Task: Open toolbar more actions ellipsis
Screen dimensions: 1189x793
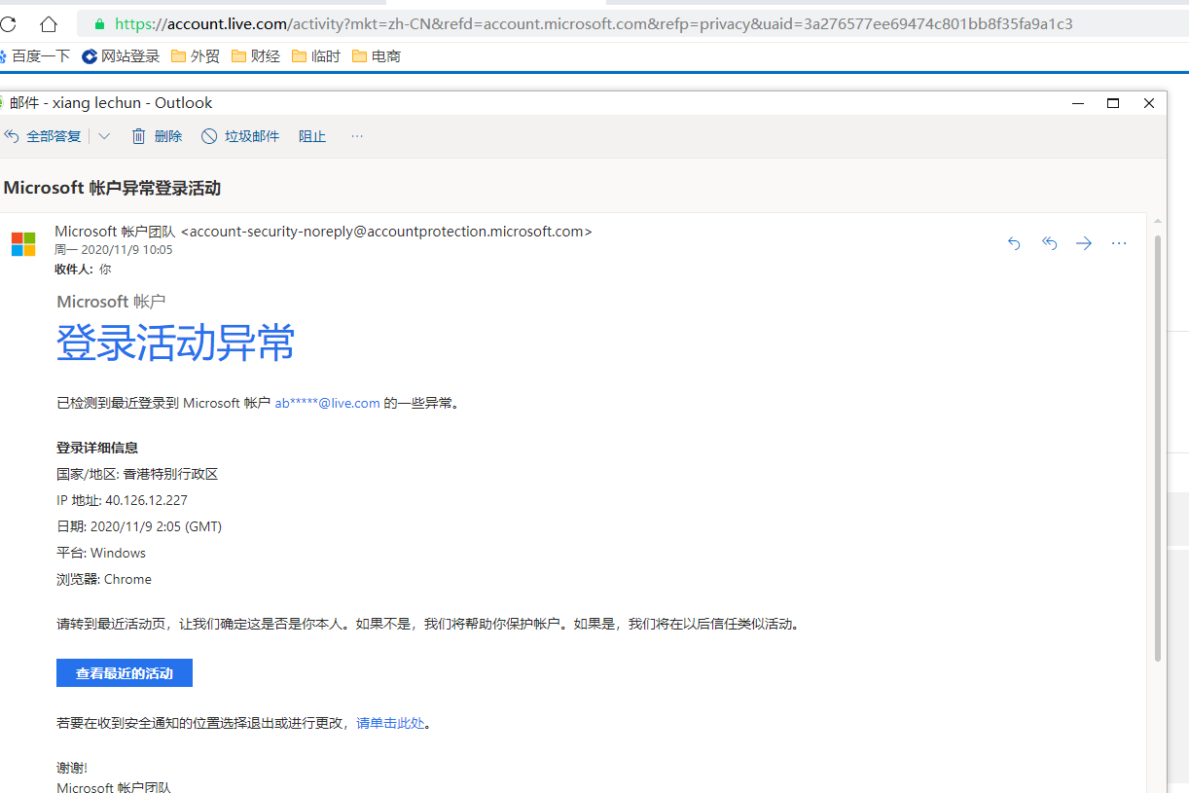Action: [x=357, y=136]
